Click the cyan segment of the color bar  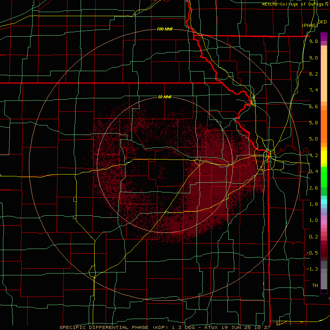(x=324, y=202)
